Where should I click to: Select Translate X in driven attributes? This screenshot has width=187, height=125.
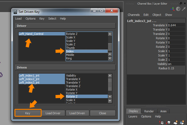click(87, 79)
